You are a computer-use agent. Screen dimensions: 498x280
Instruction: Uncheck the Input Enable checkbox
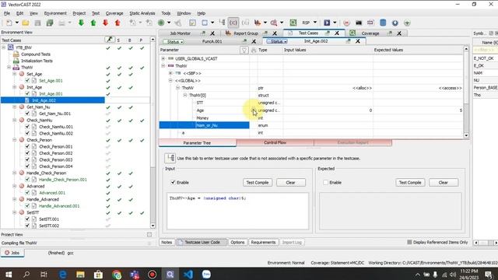tap(173, 182)
